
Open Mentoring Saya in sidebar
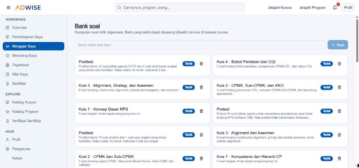[33, 56]
